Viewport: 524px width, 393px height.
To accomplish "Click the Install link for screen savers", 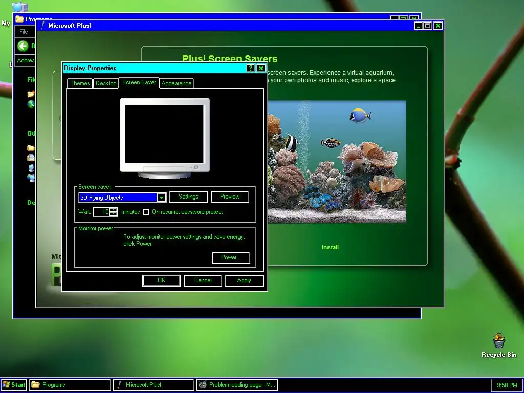I will [x=330, y=247].
